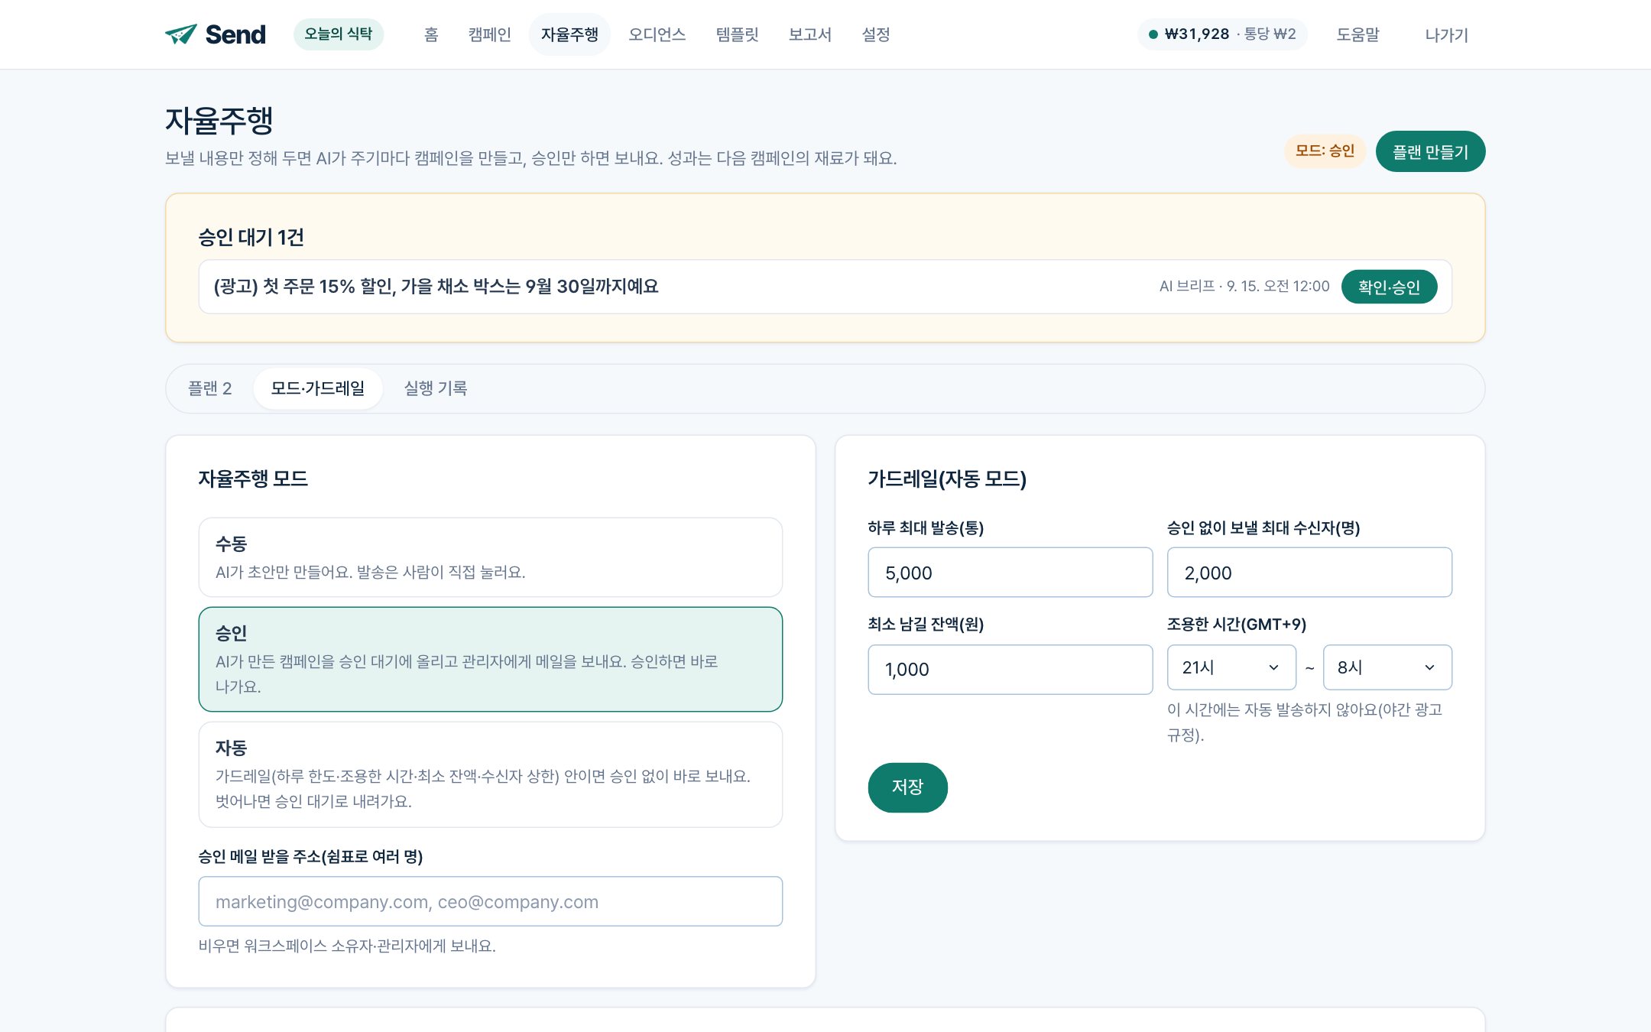Click the ₩31,928 balance indicator
The height and width of the screenshot is (1032, 1651).
(1222, 34)
